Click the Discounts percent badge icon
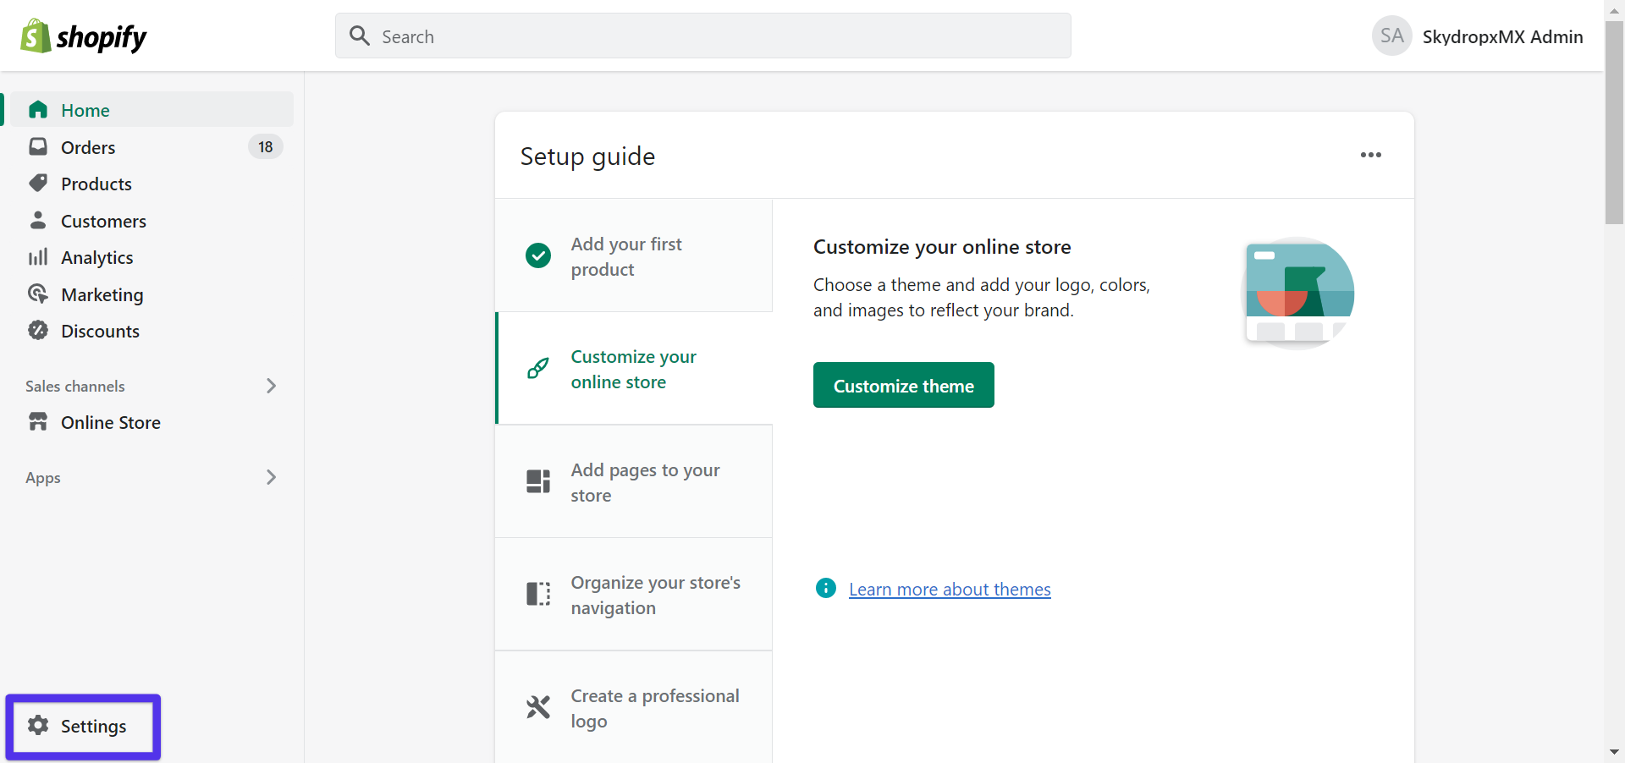 [x=38, y=331]
